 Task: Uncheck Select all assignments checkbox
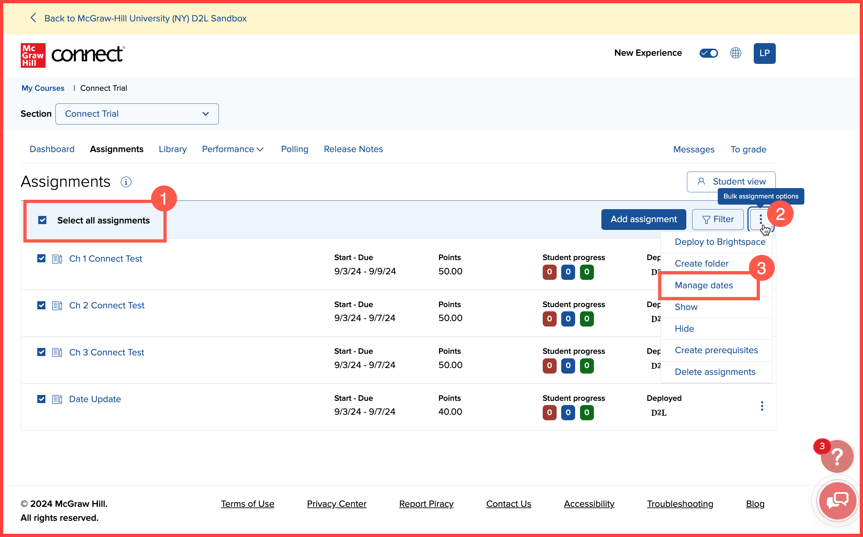coord(42,220)
